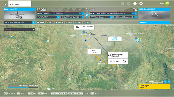This screenshot has width=174, height=97.
Task: Adjust the time of day slider handle
Action: click(28, 87)
